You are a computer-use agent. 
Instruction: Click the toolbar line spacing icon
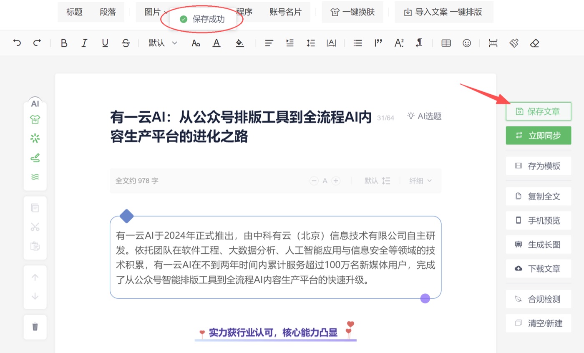click(311, 43)
